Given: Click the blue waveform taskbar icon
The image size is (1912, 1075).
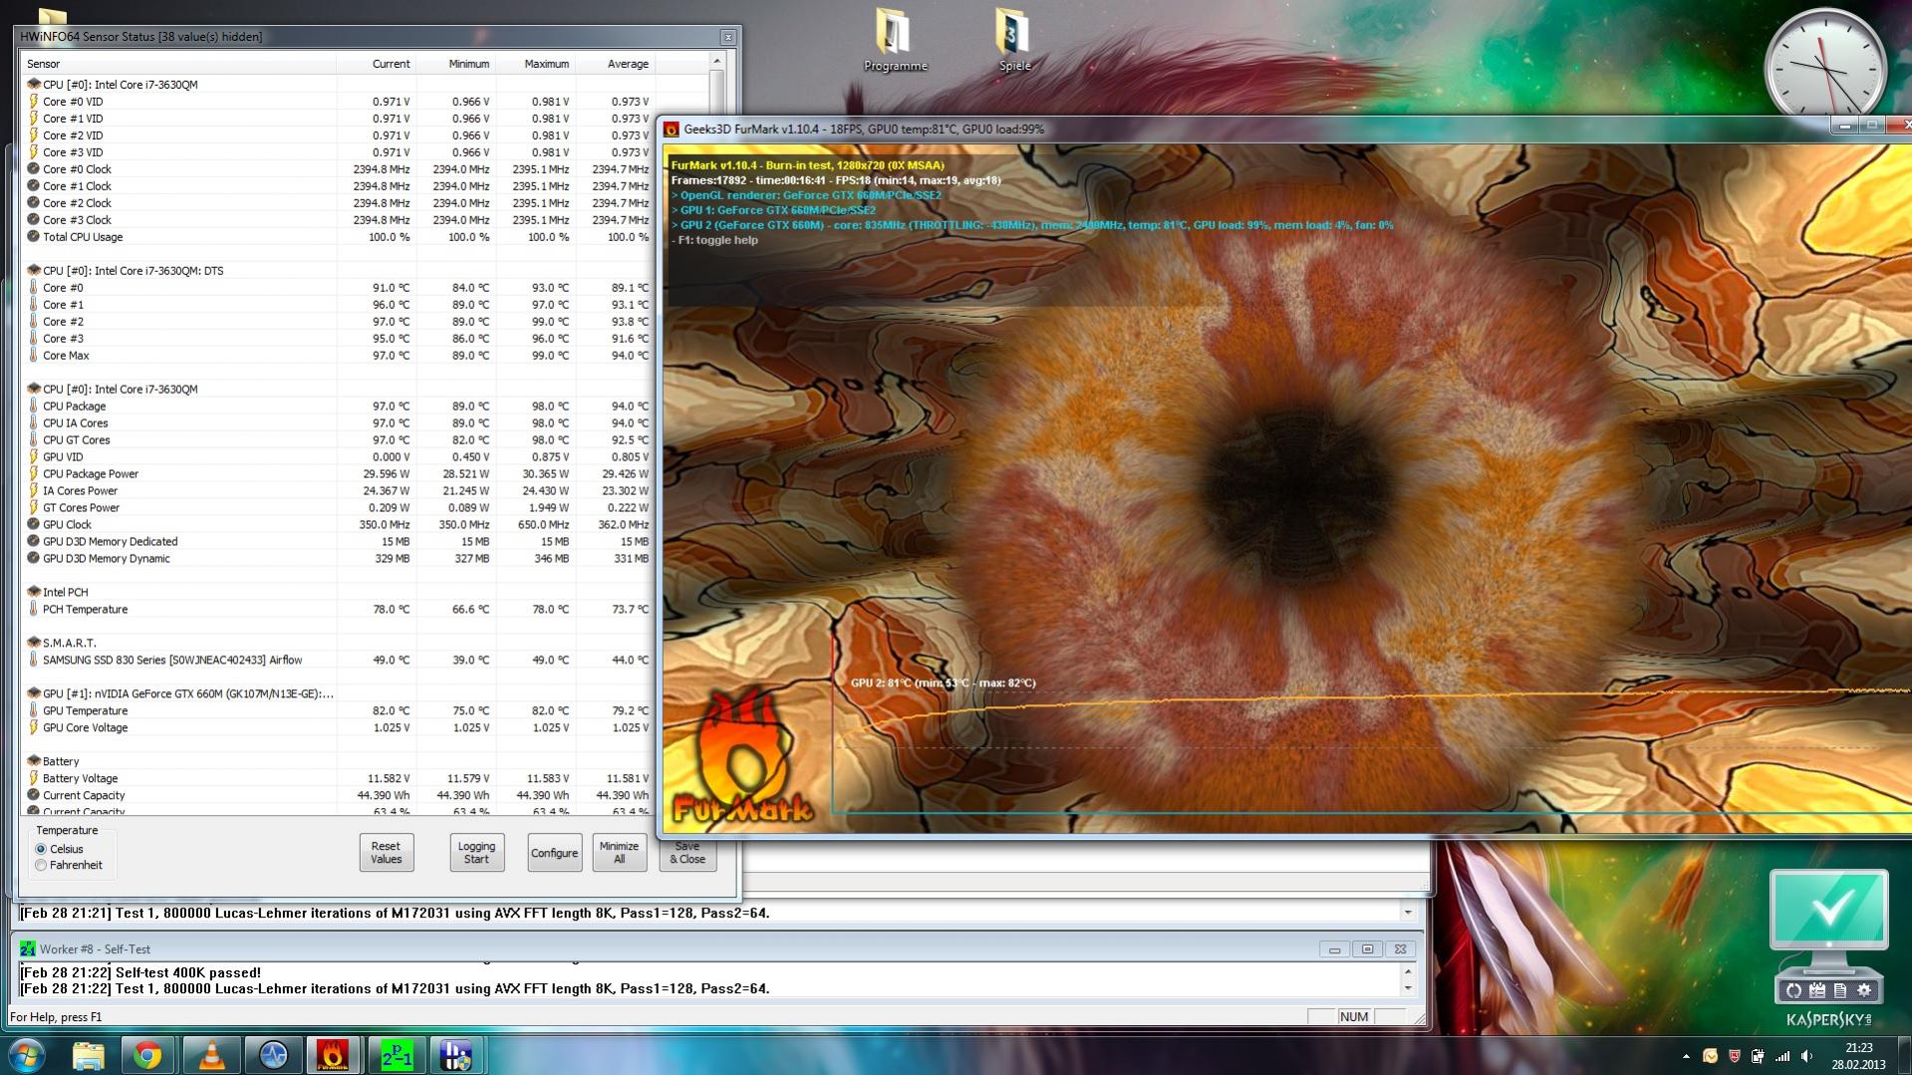Looking at the screenshot, I should click(273, 1055).
